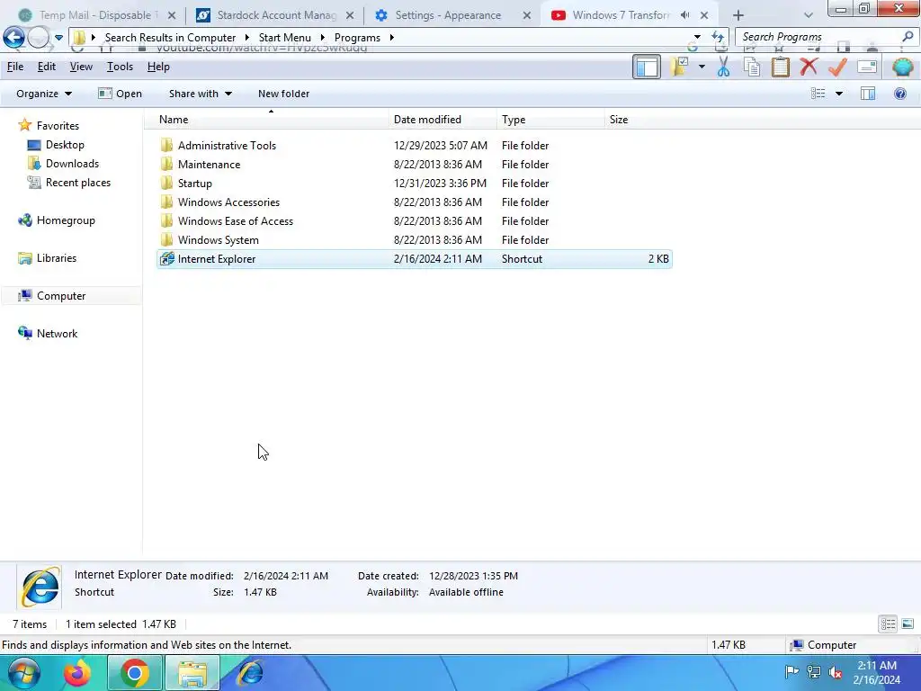Switch to details view status-bar icon
Image resolution: width=921 pixels, height=691 pixels.
coord(888,624)
